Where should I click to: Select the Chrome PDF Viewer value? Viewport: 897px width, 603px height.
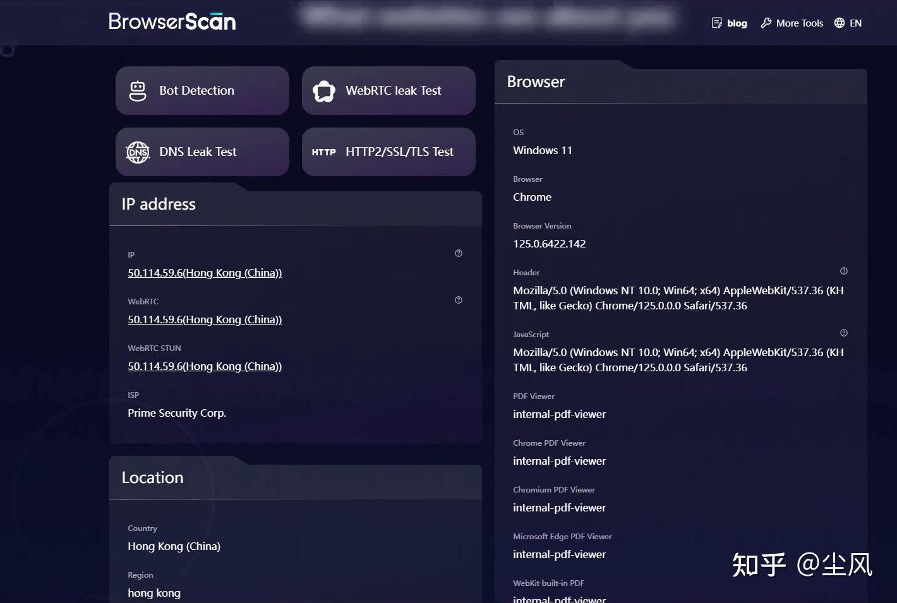coord(560,461)
